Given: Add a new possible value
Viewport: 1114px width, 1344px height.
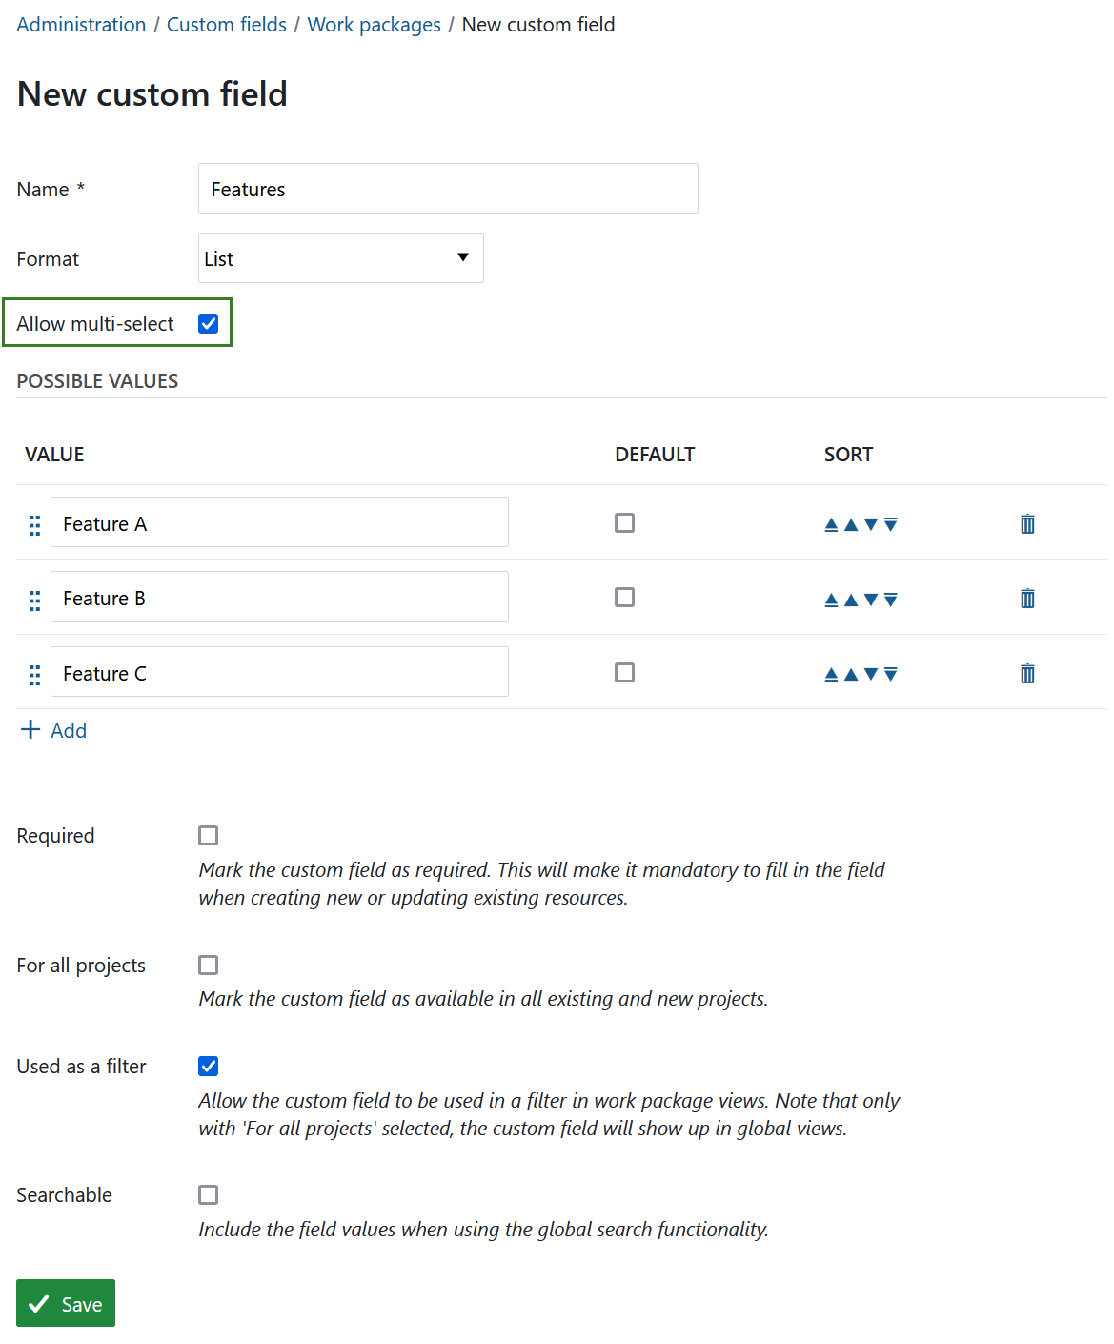Looking at the screenshot, I should pos(54,730).
